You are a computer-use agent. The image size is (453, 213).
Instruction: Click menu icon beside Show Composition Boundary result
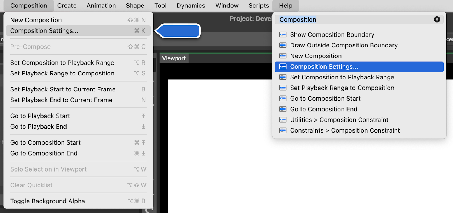[282, 35]
